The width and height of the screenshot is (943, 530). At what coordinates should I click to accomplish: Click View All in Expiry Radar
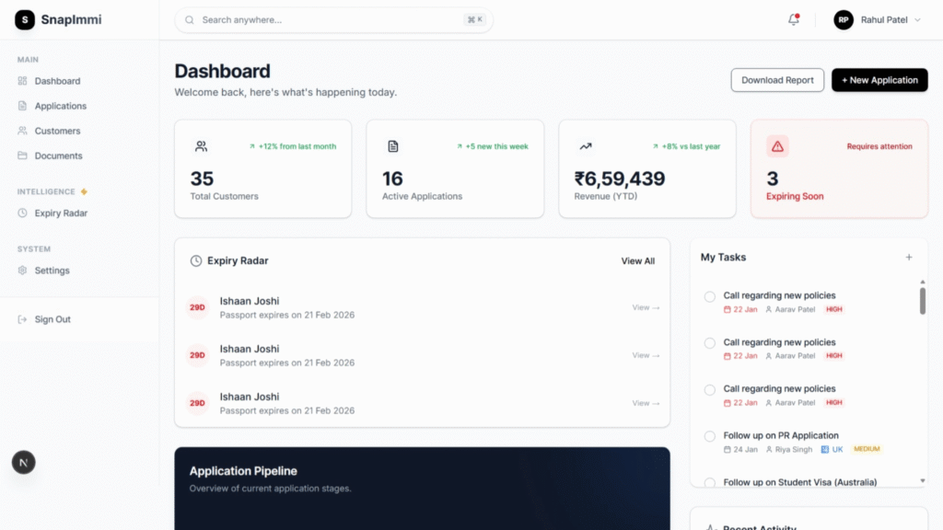[637, 261]
